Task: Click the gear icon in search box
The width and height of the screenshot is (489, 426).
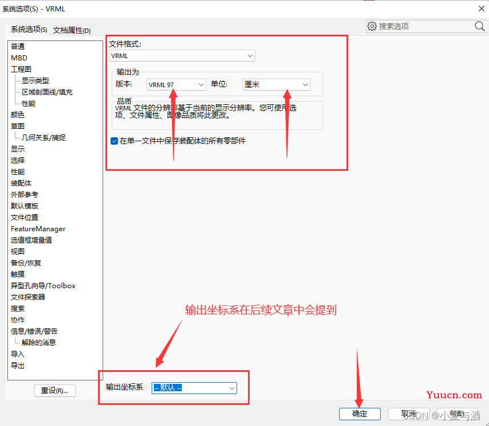Action: click(x=372, y=26)
